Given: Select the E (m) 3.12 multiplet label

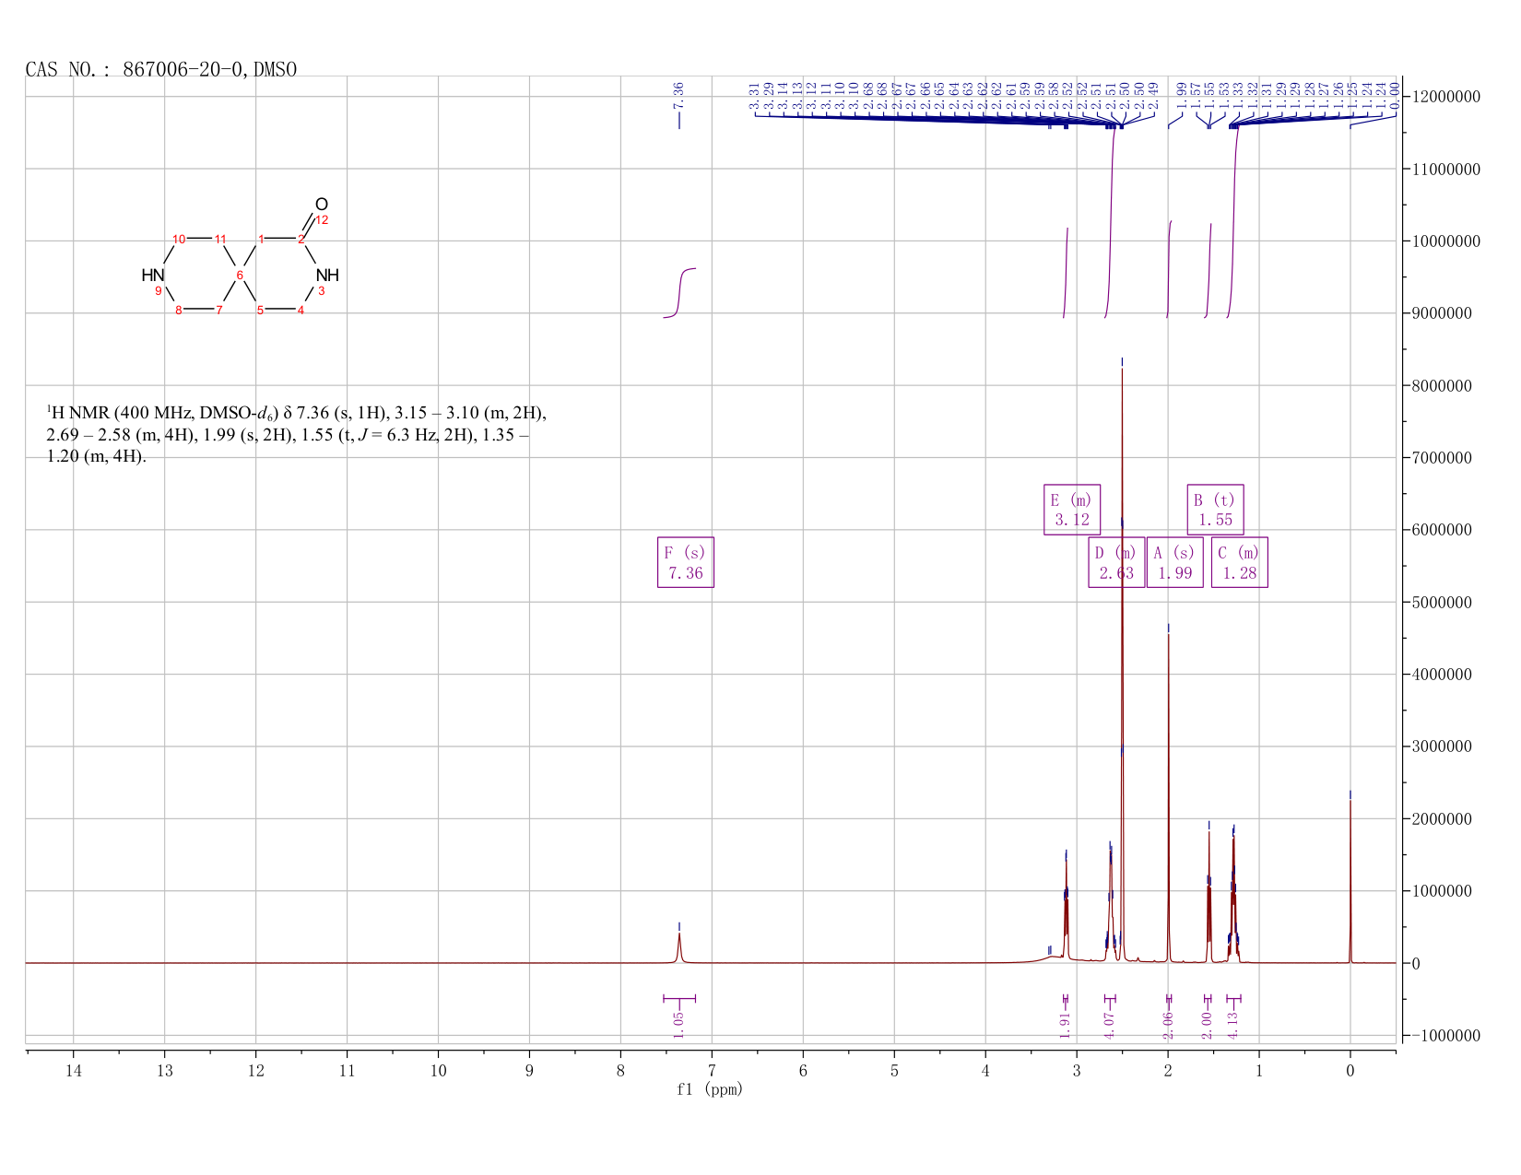Looking at the screenshot, I should 1071,510.
